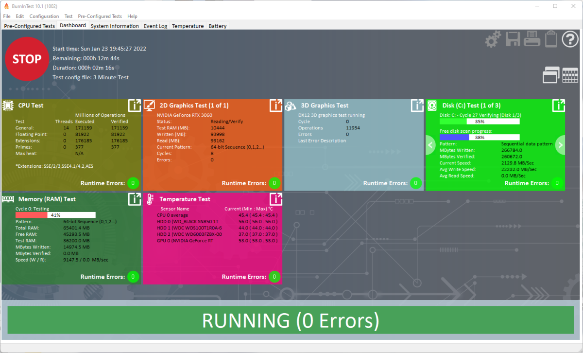Open test configuration via gears icon
Viewport: 583px width, 353px height.
coord(493,39)
